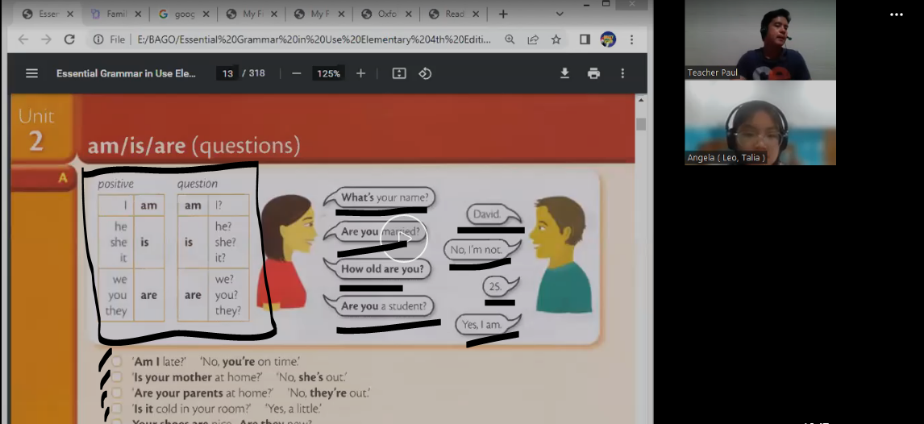The image size is (924, 424).
Task: Click the Yes, I am. answer bubble
Action: [x=487, y=325]
